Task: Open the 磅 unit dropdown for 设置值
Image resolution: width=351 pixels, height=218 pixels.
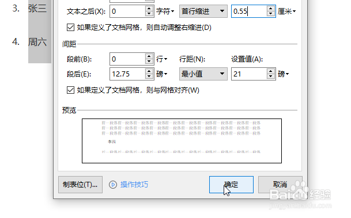Action: 283,74
